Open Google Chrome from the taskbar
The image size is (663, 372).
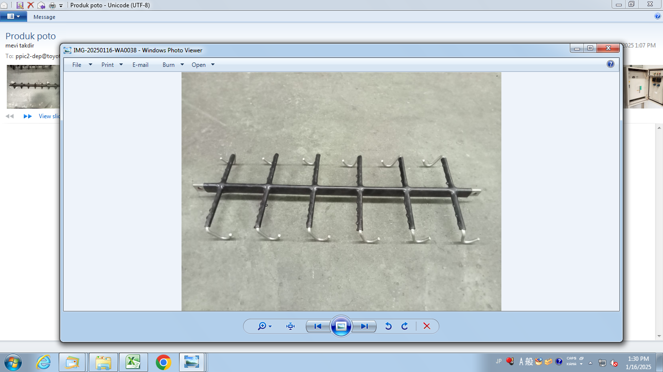pos(164,362)
